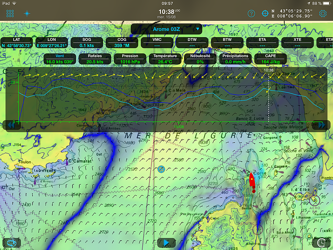
Task: Tap the LAT data field
Action: click(17, 43)
